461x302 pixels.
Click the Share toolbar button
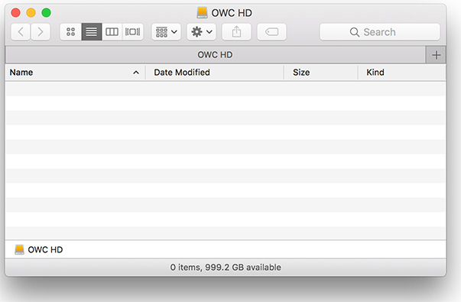point(236,32)
